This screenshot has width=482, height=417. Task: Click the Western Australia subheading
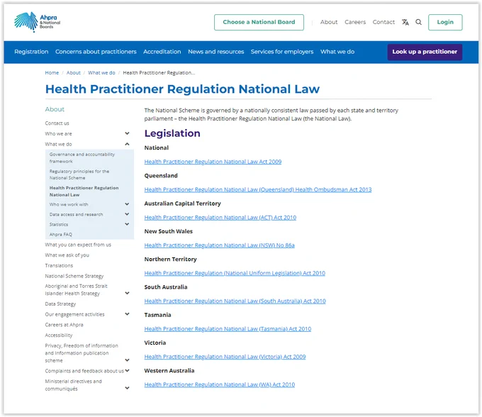click(169, 371)
